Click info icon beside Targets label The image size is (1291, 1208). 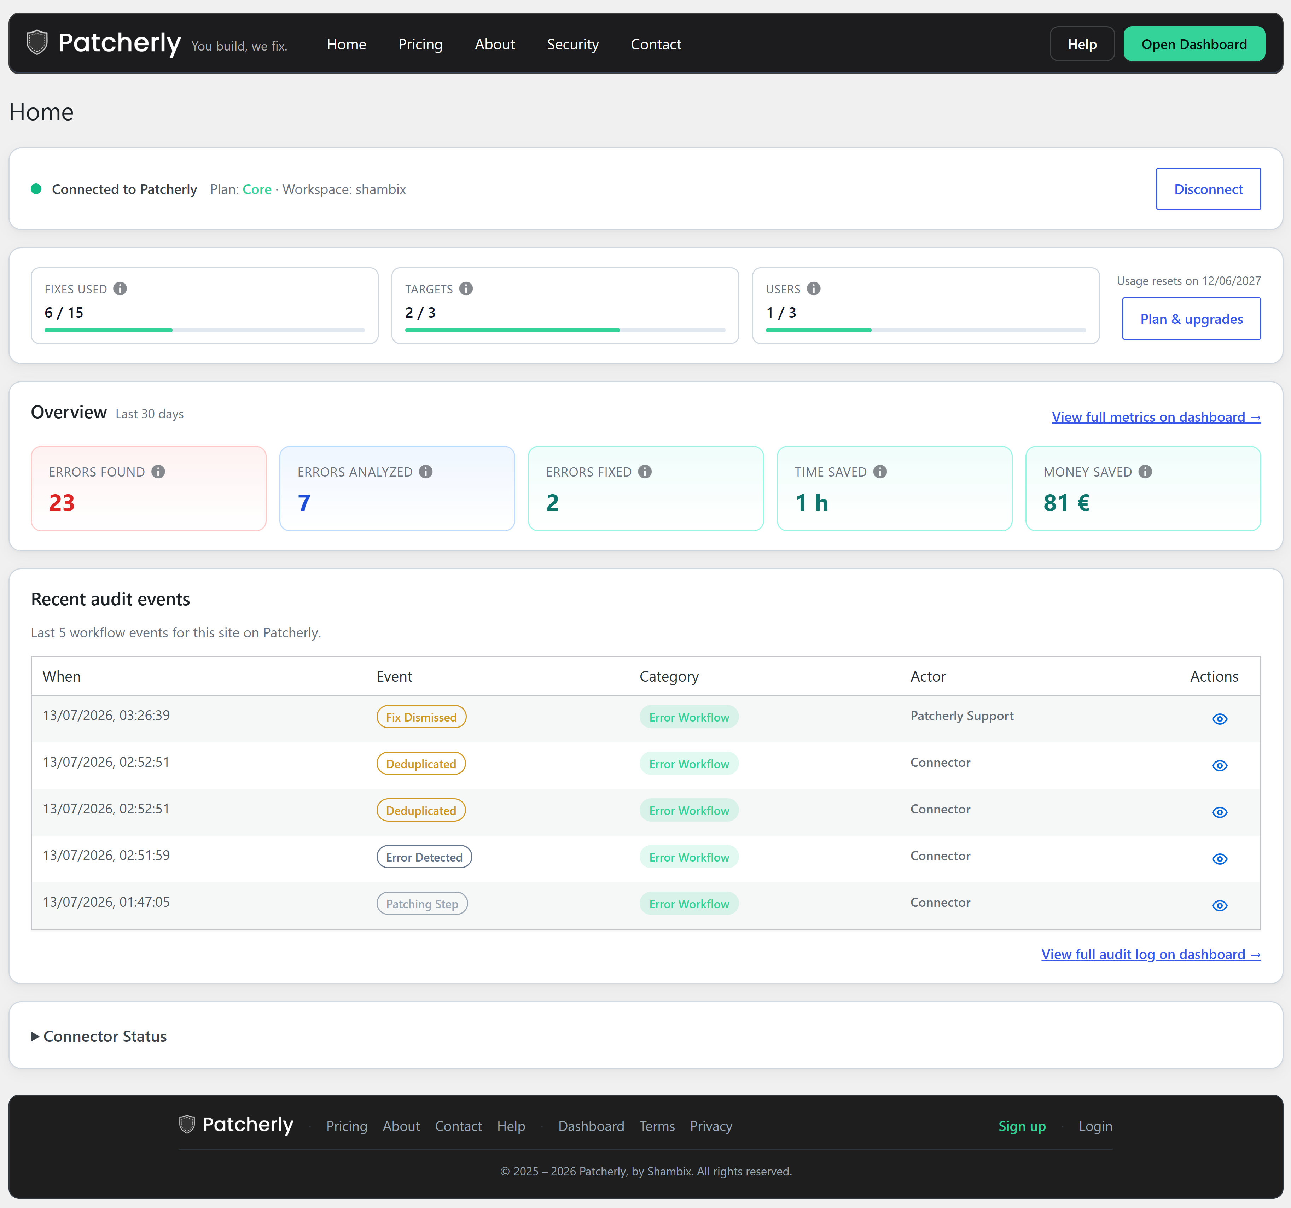click(466, 288)
